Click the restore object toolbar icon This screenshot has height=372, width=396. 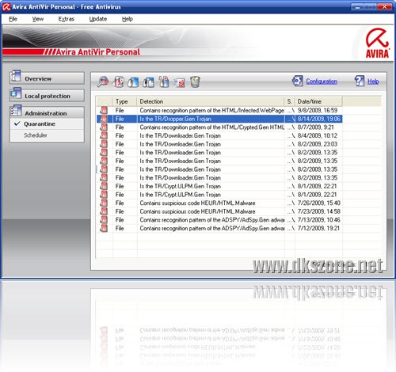tap(133, 82)
